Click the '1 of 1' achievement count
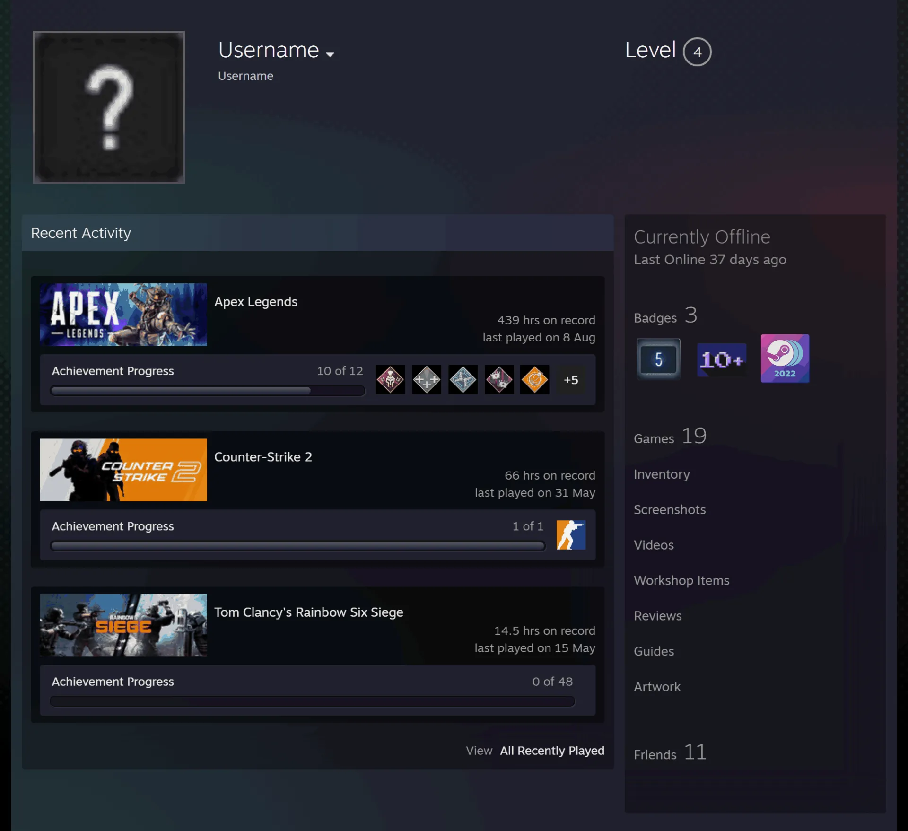 click(528, 526)
